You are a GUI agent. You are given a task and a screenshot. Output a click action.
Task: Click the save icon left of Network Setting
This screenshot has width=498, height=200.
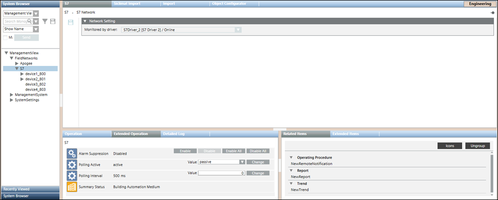pyautogui.click(x=71, y=22)
